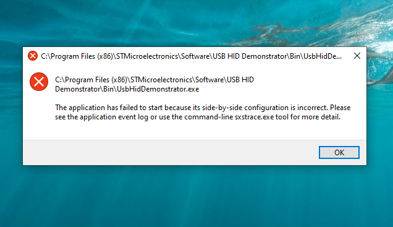Click the large red error X icon
The image size is (393, 227).
[x=39, y=82]
